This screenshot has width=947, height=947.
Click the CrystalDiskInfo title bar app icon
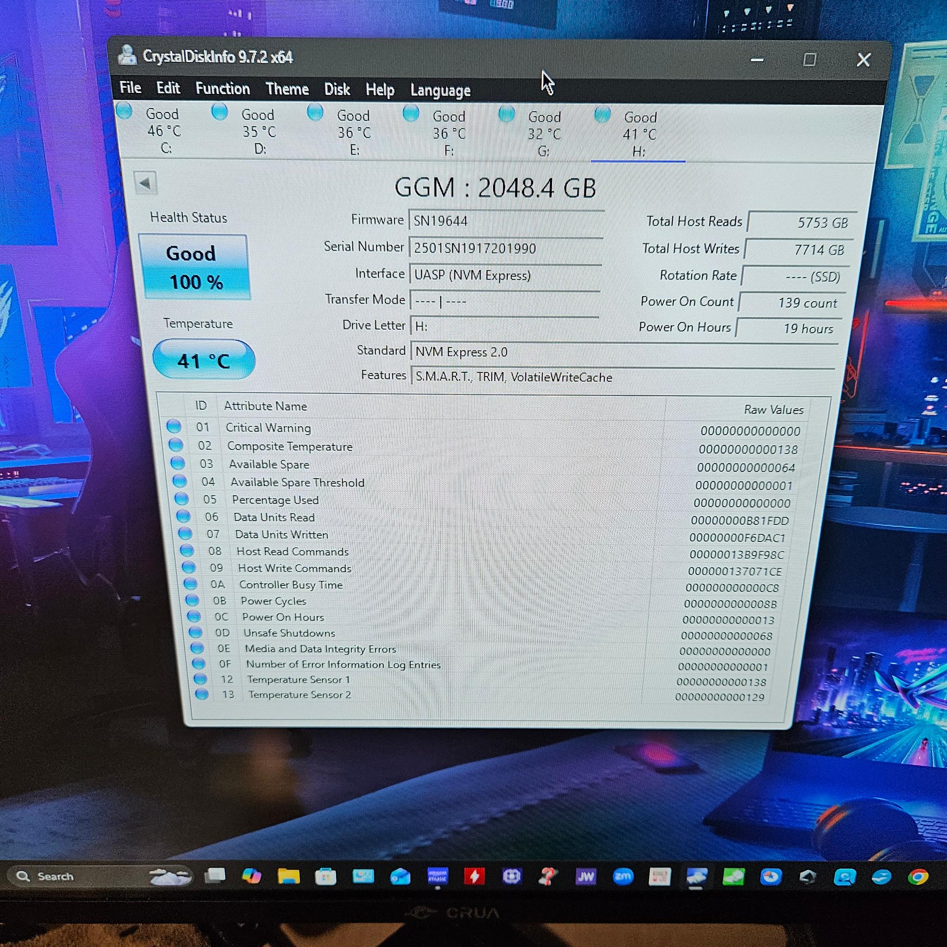coord(128,55)
